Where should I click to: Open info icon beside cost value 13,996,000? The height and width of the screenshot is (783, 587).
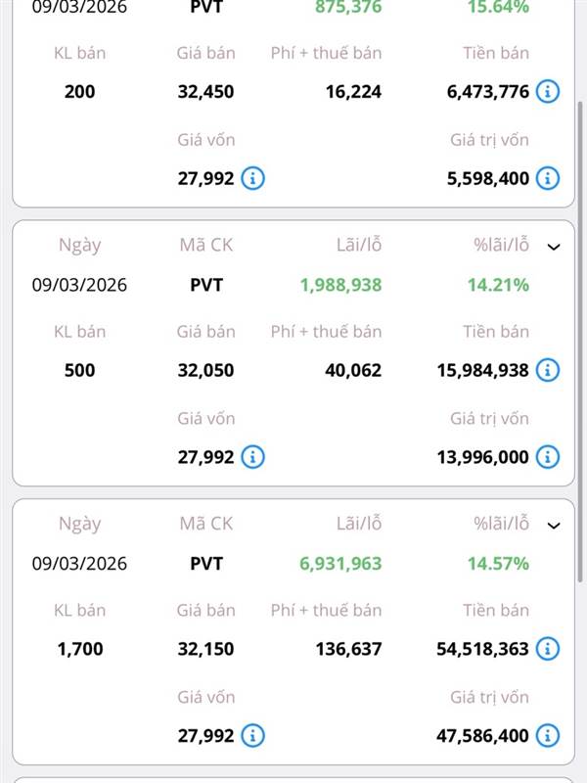tap(548, 456)
